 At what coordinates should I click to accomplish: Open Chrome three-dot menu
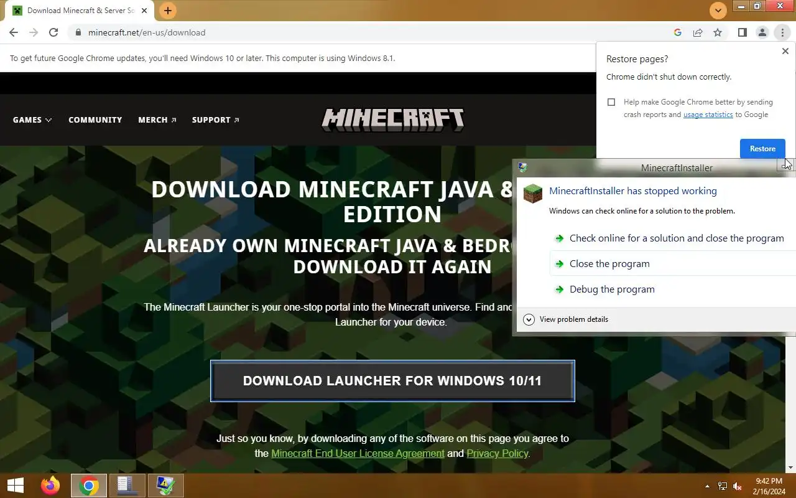782,32
